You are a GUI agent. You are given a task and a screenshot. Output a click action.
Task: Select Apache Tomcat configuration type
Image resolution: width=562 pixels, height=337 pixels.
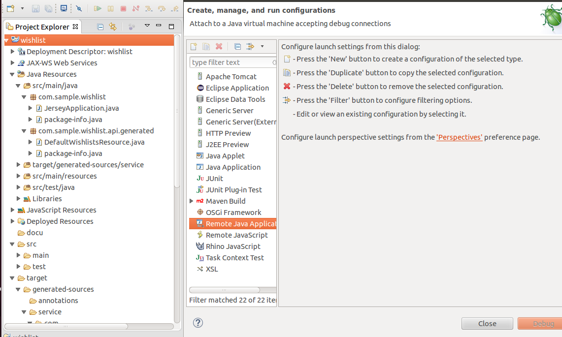coord(231,77)
